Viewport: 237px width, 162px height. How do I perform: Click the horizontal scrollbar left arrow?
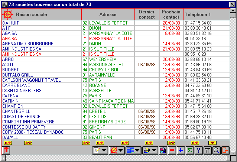3,158
